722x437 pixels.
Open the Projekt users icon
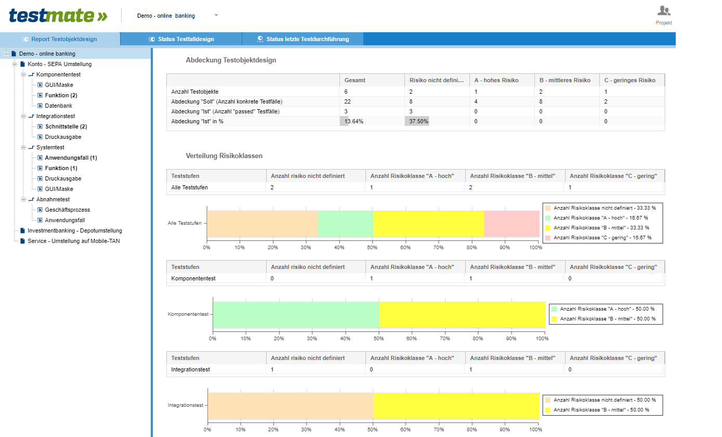[x=664, y=10]
